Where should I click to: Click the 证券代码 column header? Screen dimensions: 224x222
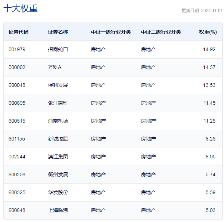(x=19, y=32)
